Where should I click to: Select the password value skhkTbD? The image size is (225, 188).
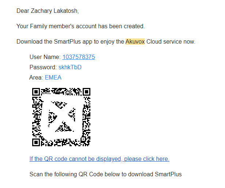tap(70, 67)
